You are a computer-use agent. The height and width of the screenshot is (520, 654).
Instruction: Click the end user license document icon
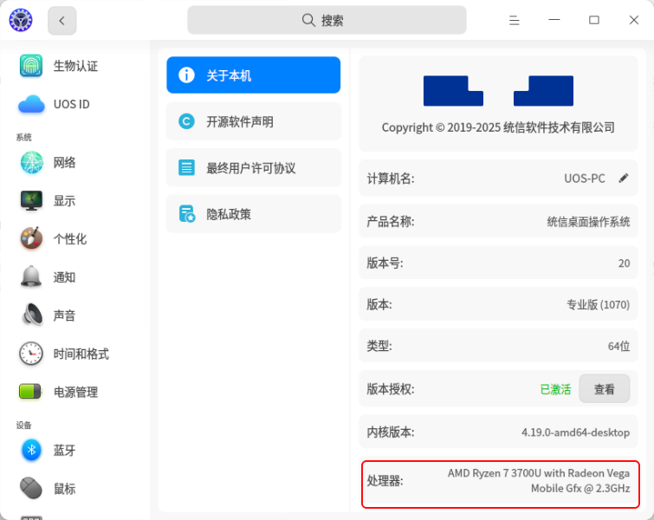[x=186, y=168]
